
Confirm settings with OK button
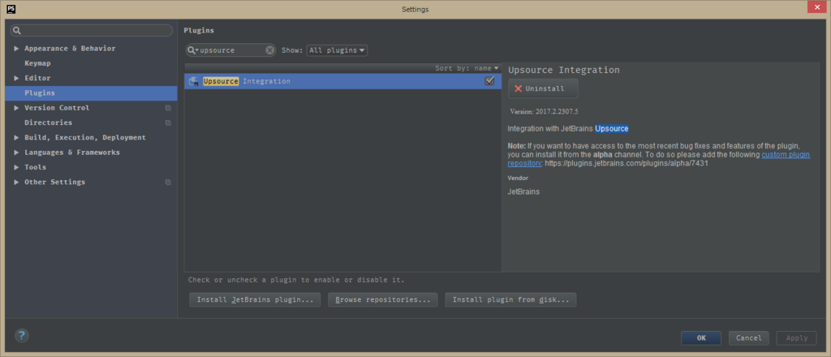[701, 338]
